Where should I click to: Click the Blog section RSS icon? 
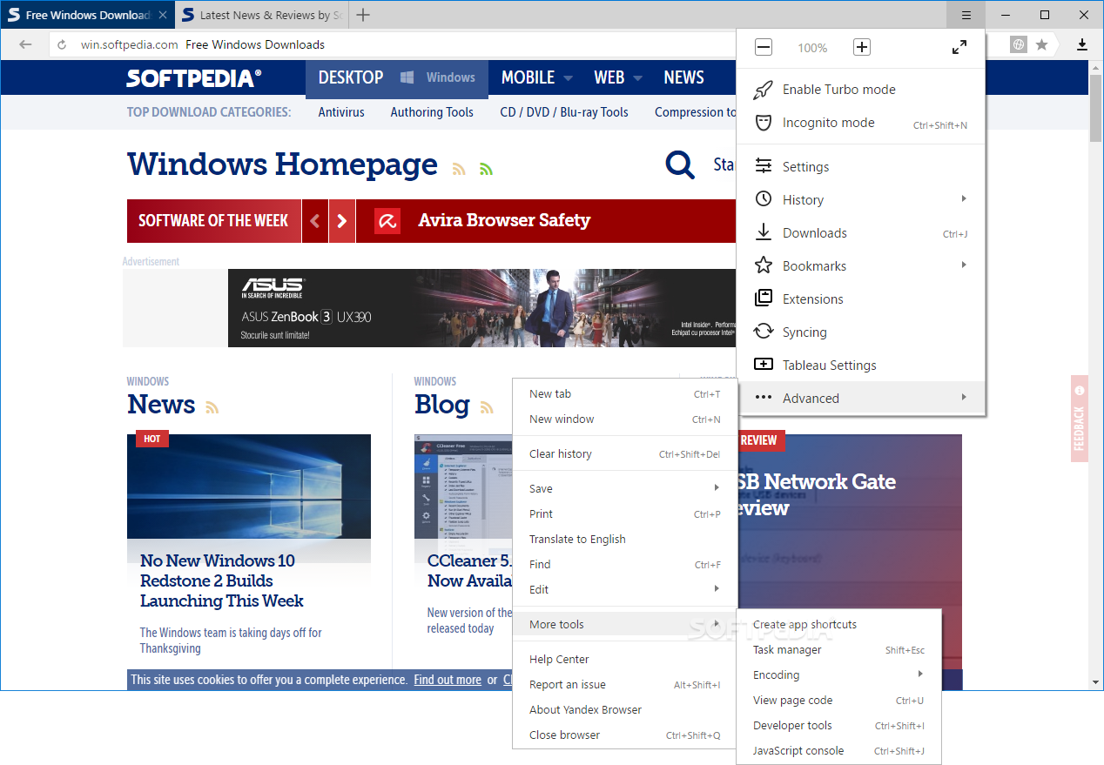point(487,407)
